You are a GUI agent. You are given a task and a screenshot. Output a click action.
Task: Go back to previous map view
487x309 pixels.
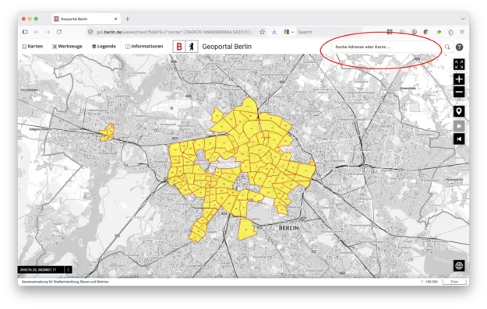click(x=459, y=139)
